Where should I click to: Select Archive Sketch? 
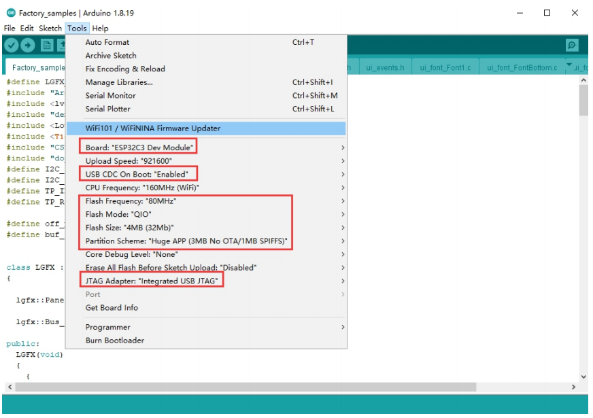[206, 56]
